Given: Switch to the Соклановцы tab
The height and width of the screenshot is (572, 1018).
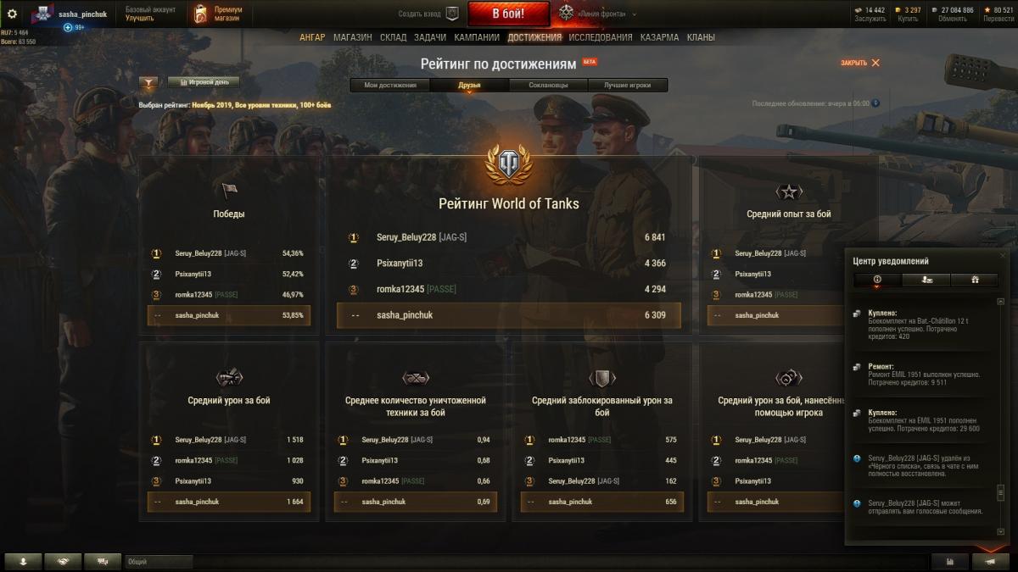Looking at the screenshot, I should tap(548, 85).
